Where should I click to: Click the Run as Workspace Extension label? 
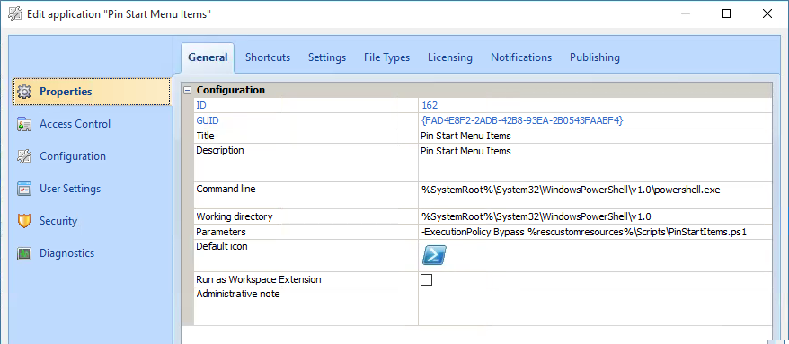tap(259, 279)
